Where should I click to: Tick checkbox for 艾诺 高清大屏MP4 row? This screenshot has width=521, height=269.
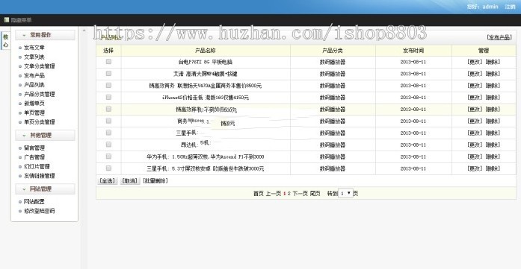point(108,73)
